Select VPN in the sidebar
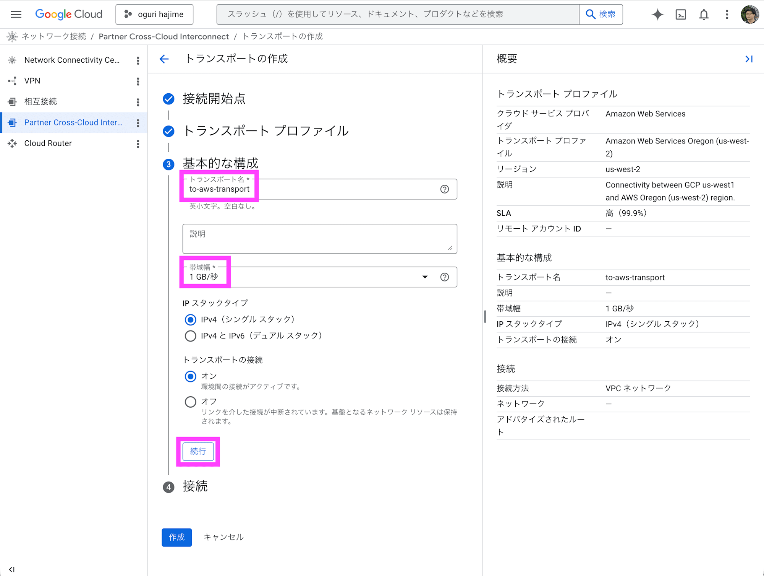Image resolution: width=764 pixels, height=576 pixels. pos(32,81)
